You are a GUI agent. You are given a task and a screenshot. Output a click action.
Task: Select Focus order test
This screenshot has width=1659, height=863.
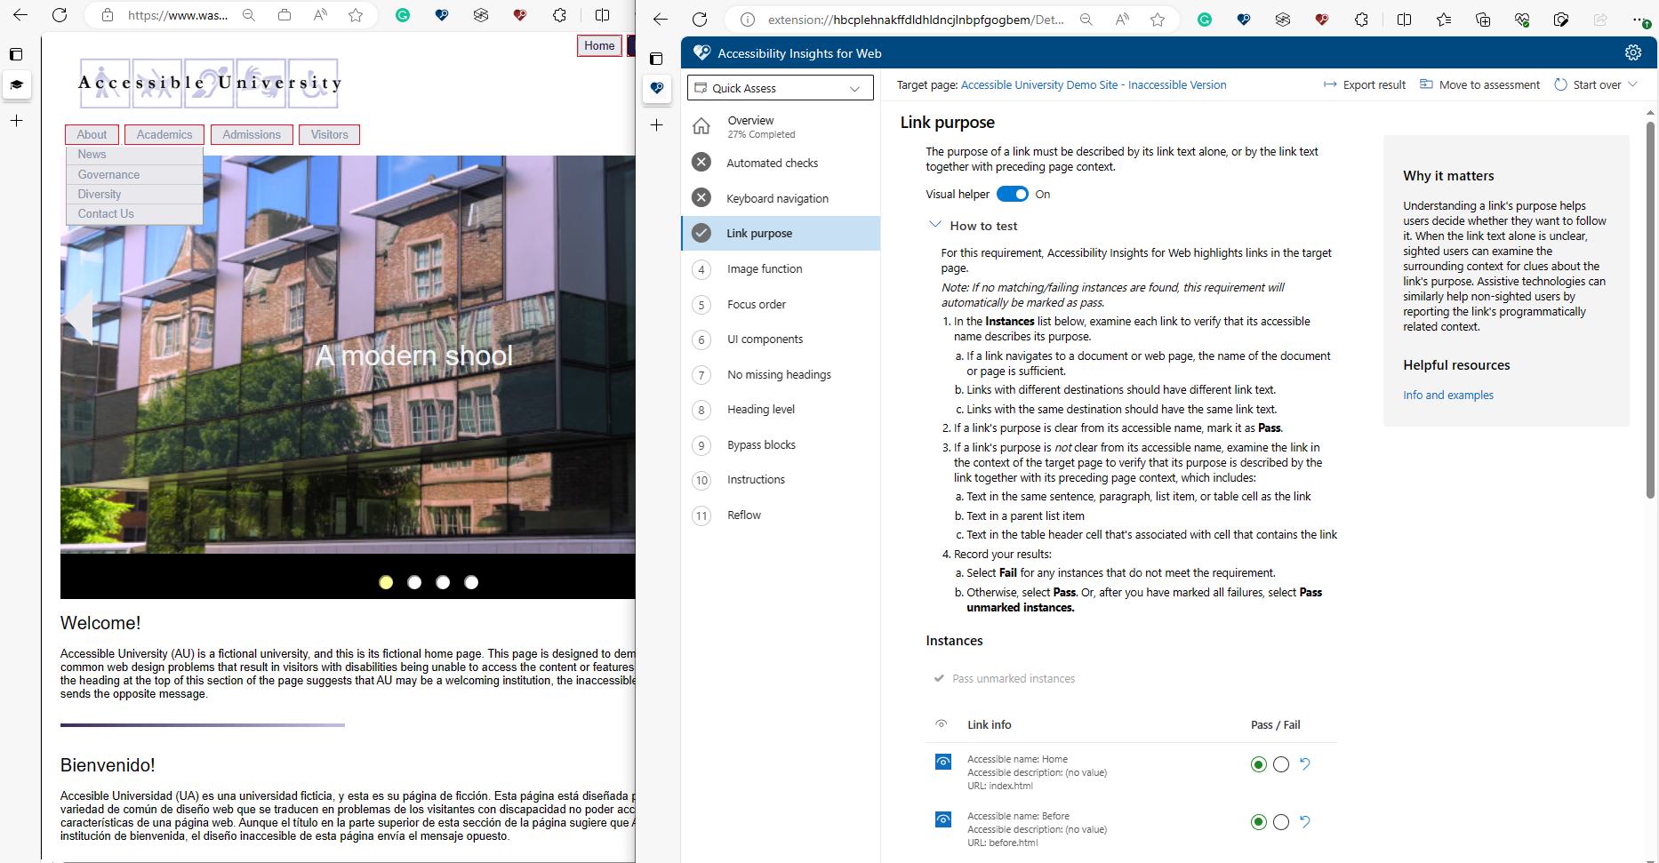tap(781, 304)
